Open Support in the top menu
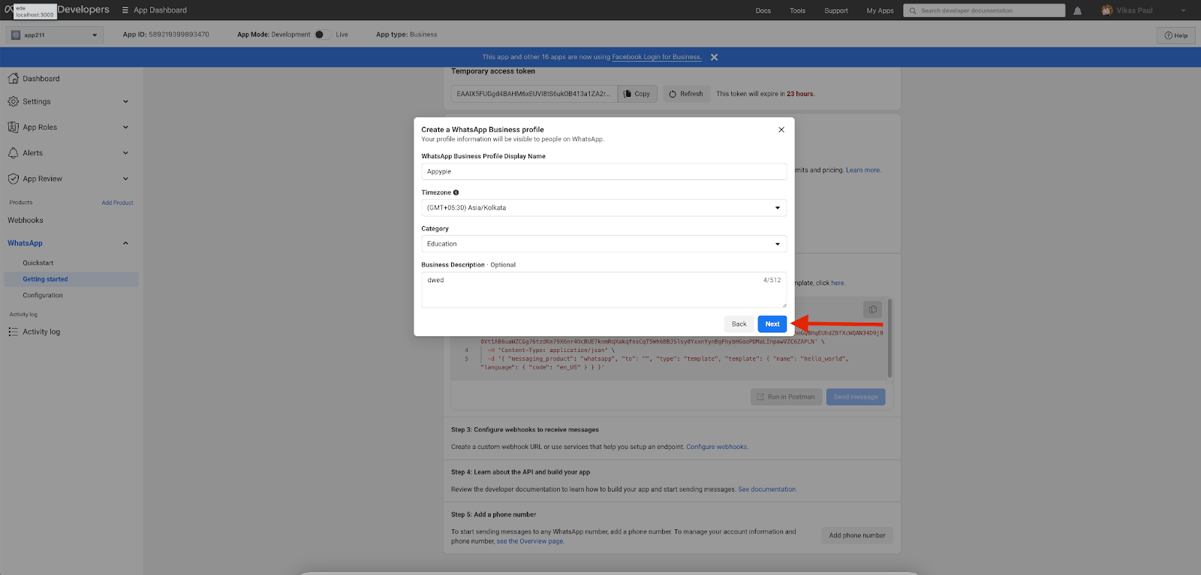Image resolution: width=1201 pixels, height=575 pixels. [x=836, y=11]
